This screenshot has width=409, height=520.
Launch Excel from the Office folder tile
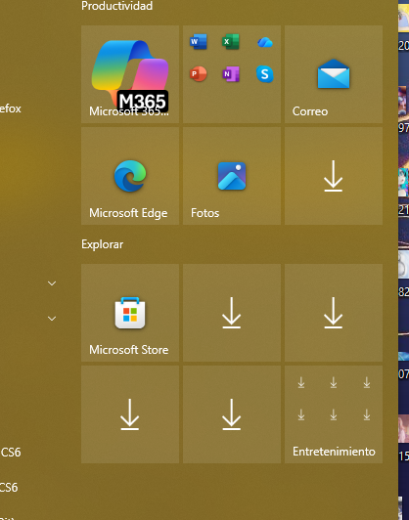(x=231, y=42)
